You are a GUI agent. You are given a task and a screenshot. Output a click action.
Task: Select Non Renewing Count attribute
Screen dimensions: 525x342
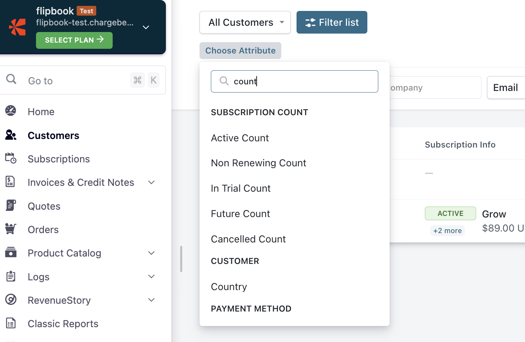point(259,163)
